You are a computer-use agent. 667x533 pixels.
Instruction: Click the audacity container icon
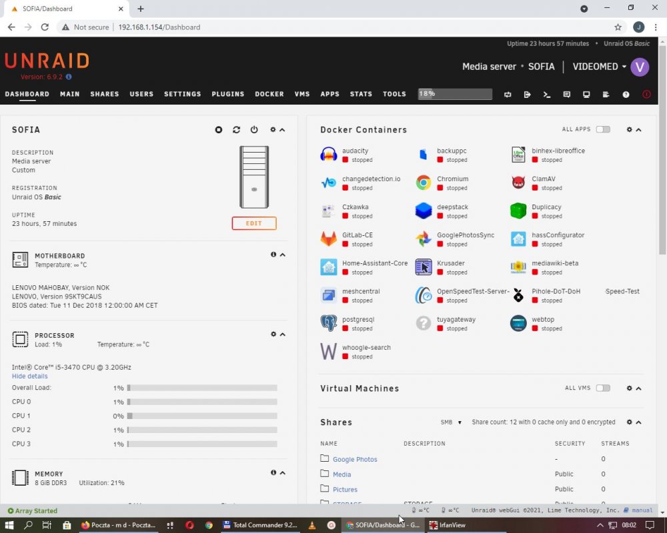coord(328,155)
